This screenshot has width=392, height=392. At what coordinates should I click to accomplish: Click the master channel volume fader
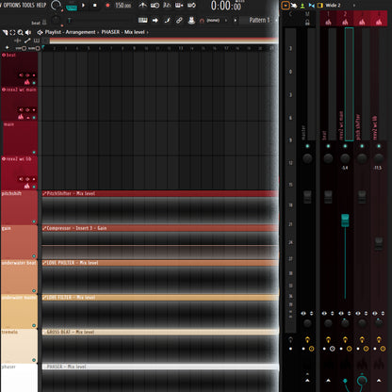(307, 197)
